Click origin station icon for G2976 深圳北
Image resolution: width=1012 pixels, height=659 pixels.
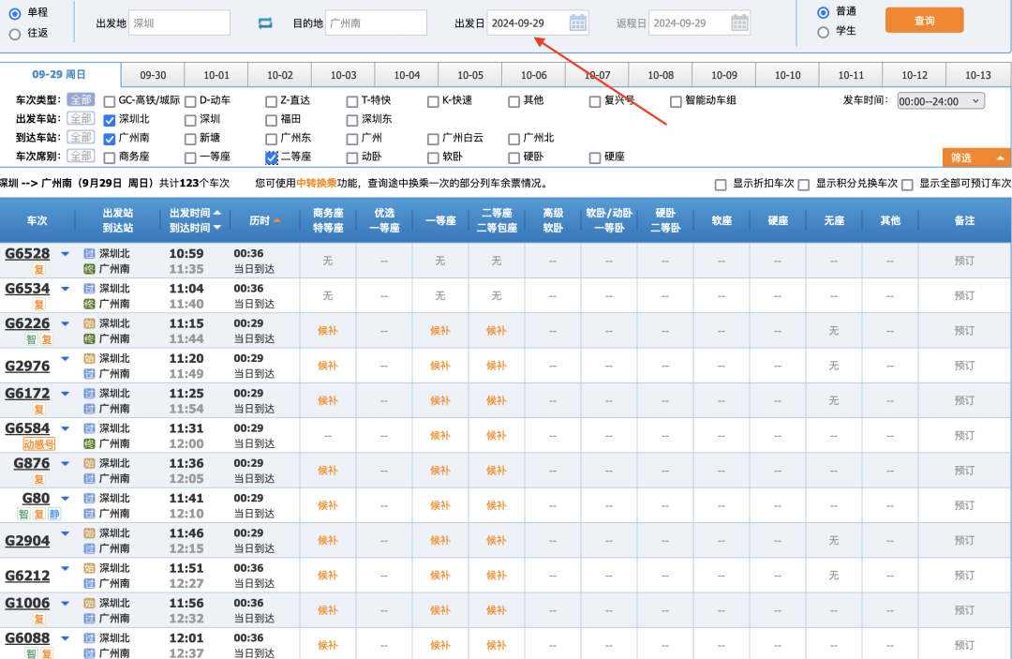pyautogui.click(x=89, y=358)
